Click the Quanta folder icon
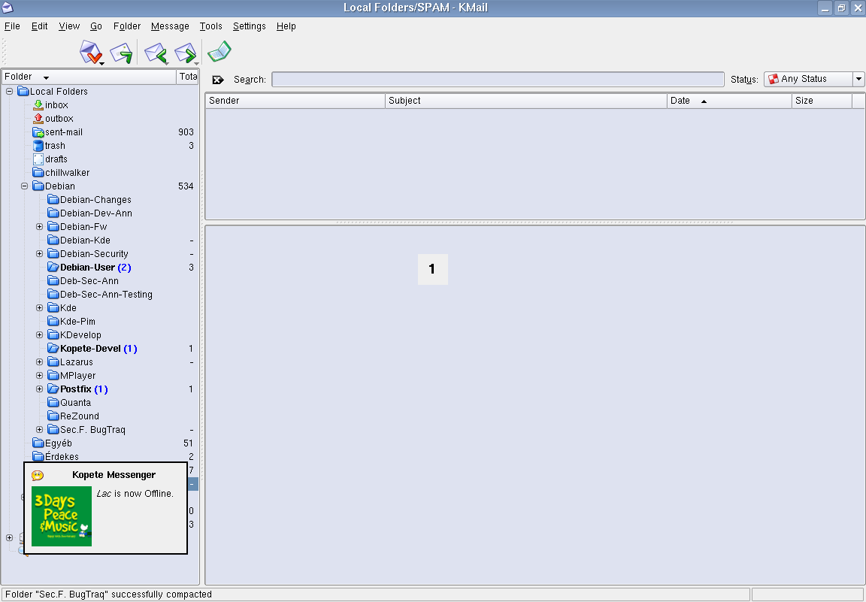Image resolution: width=866 pixels, height=602 pixels. tap(53, 403)
